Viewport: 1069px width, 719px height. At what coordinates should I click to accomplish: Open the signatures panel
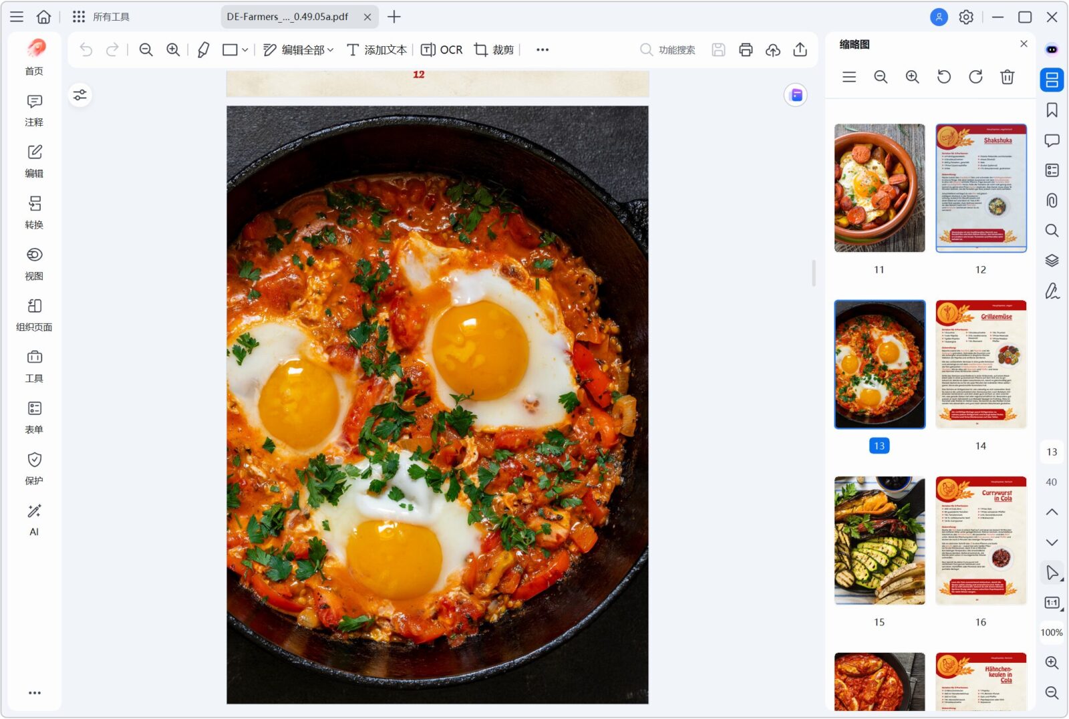point(1052,291)
